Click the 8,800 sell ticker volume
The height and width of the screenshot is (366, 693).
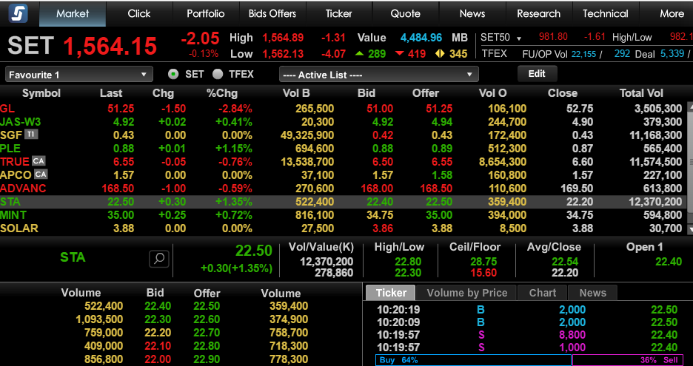click(572, 335)
